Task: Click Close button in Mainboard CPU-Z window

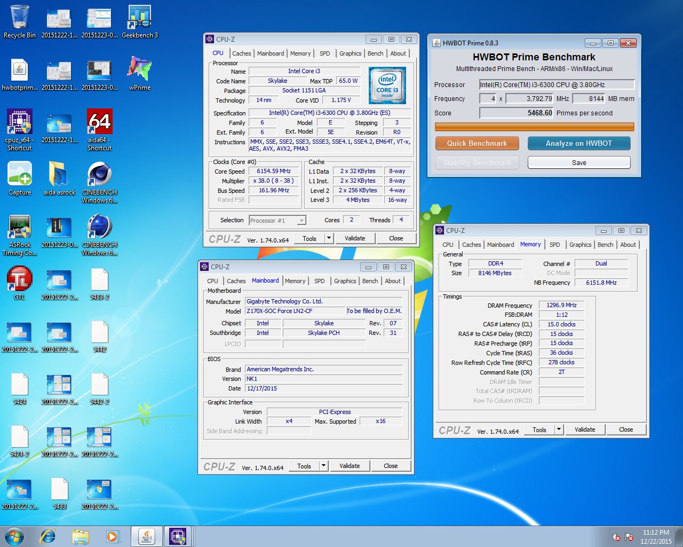Action: click(x=391, y=466)
